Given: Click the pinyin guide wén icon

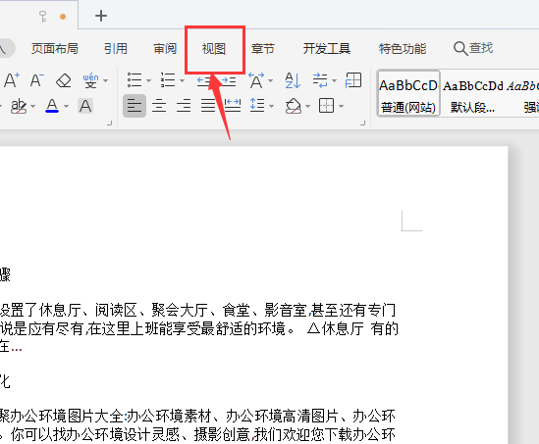Looking at the screenshot, I should coord(90,80).
